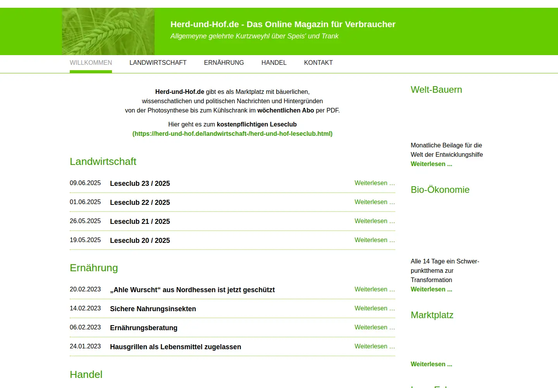Click the date 20.02.2023
Viewport: 558px width, 388px height.
pos(85,289)
